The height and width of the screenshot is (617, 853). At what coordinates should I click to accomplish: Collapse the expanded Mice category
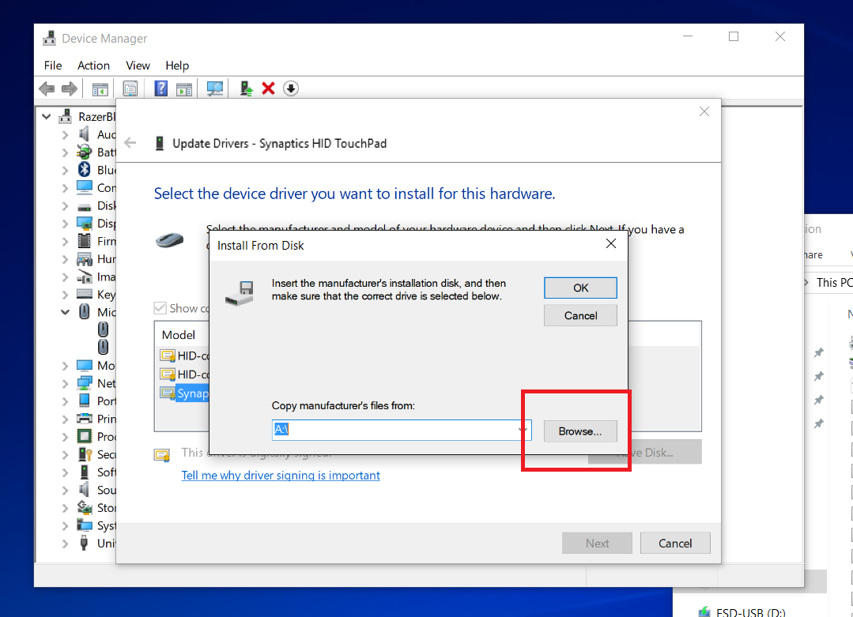click(66, 311)
